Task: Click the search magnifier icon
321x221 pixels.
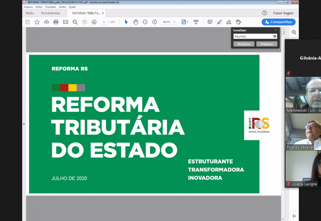Action: (x=75, y=22)
